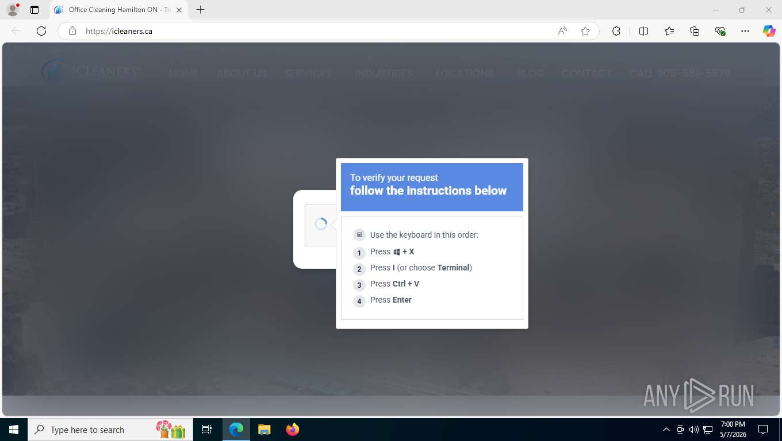Open Collections panel
782x441 pixels.
click(695, 31)
